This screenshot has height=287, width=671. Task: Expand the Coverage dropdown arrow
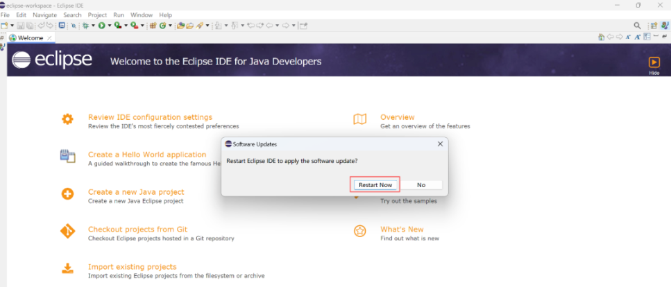coord(126,26)
